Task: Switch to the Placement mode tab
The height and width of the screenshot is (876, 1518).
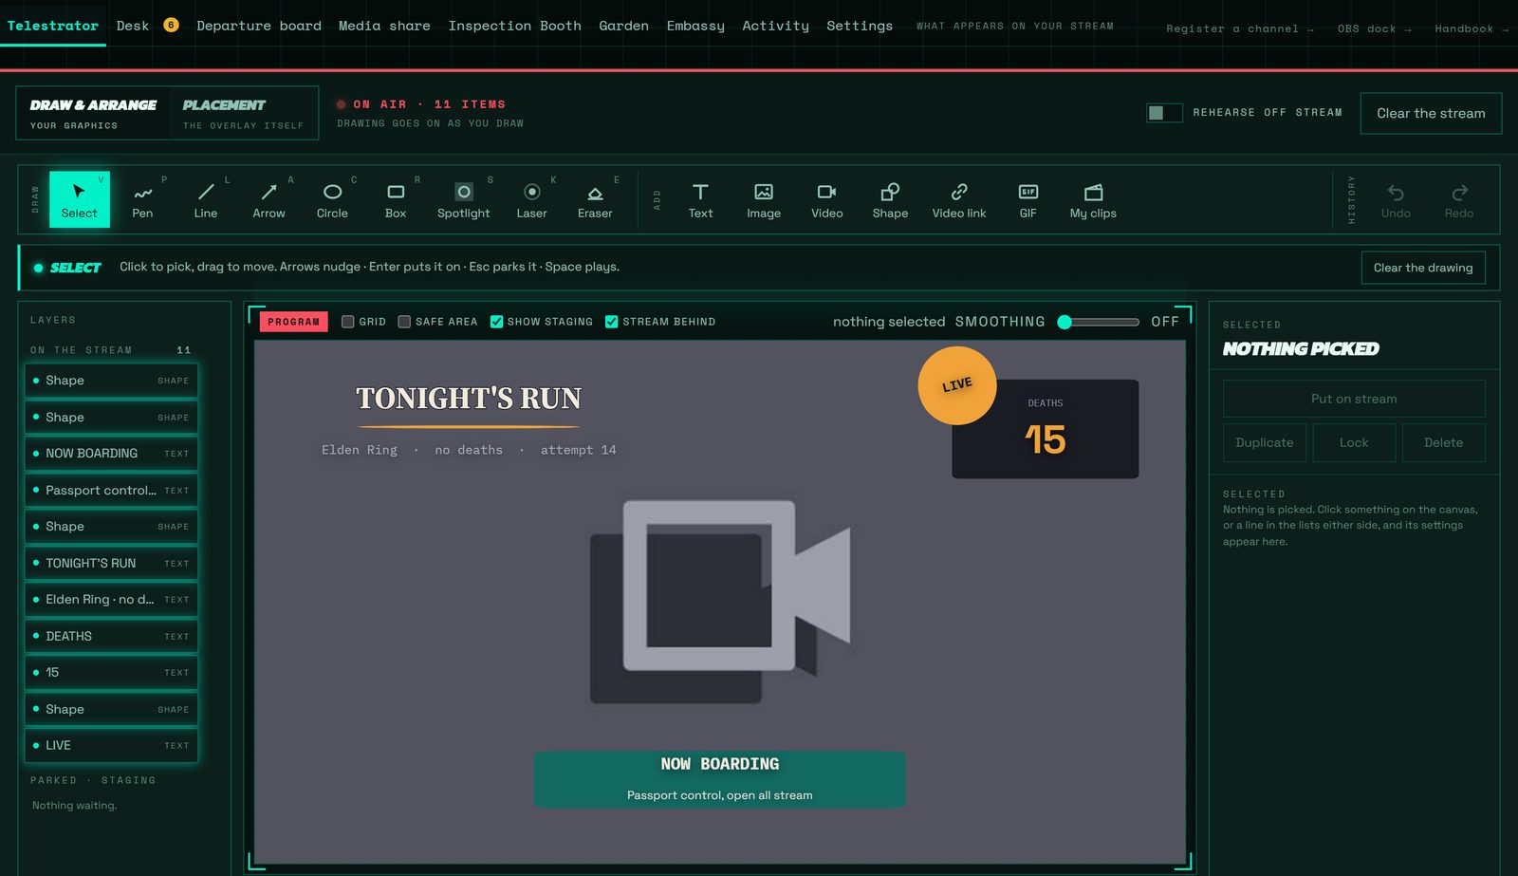Action: pos(244,113)
